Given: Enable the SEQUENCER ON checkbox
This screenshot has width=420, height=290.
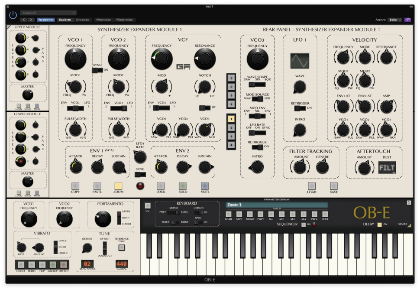Looking at the screenshot, I should pos(304,225).
